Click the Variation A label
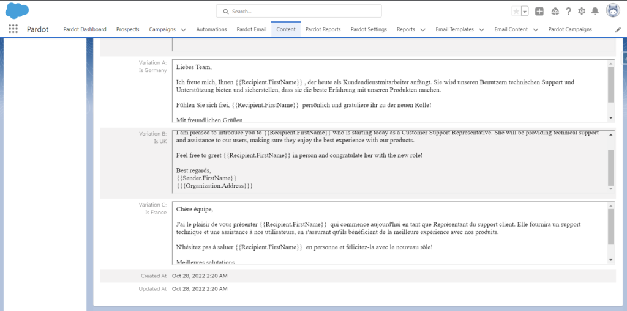The width and height of the screenshot is (627, 311). coord(152,63)
